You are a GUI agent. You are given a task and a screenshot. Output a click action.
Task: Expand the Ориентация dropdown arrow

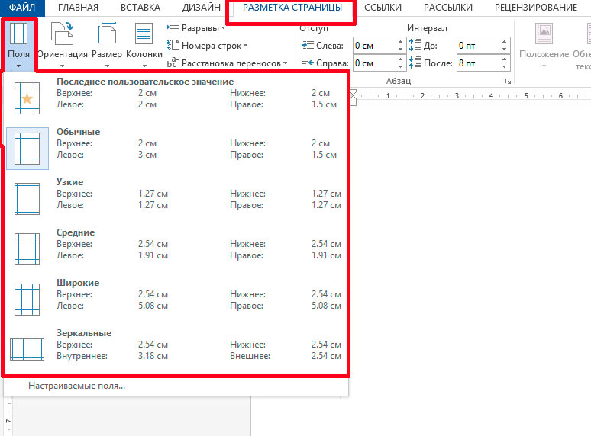click(62, 66)
